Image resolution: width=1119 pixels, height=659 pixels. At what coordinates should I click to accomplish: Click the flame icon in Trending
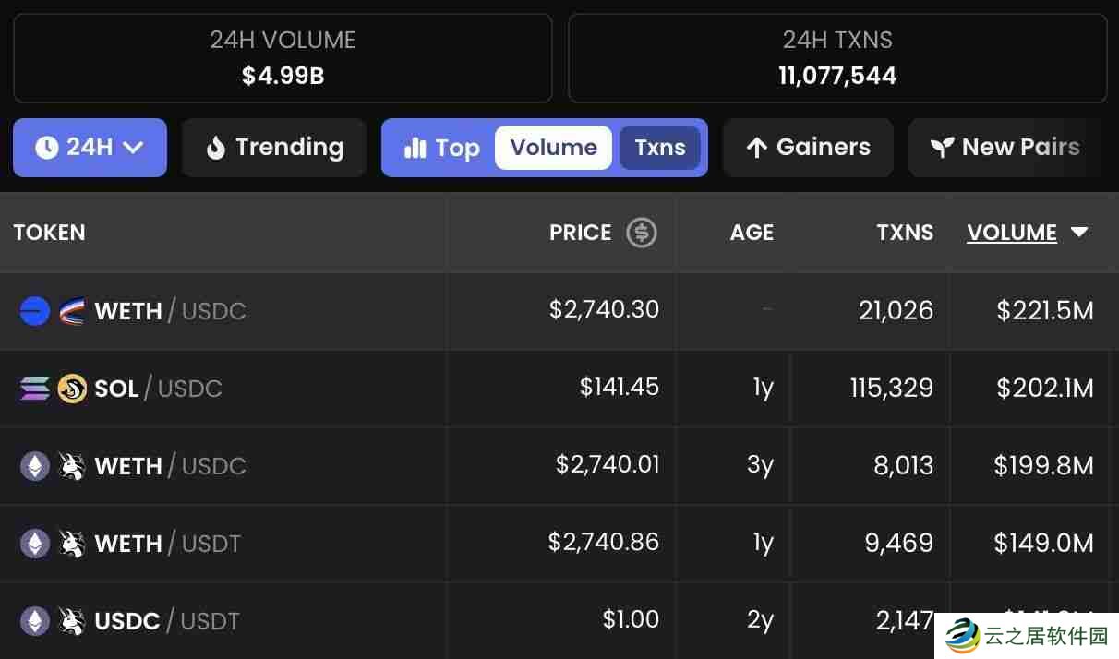pos(216,148)
